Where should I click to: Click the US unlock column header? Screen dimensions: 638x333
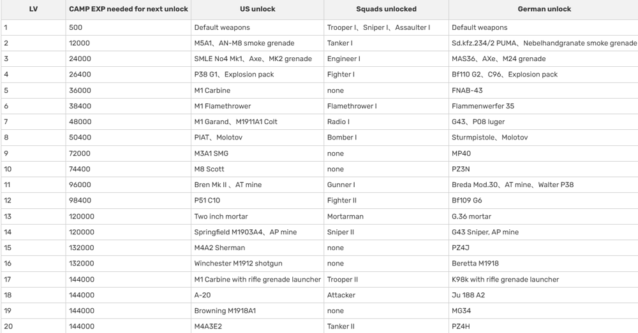pyautogui.click(x=257, y=9)
